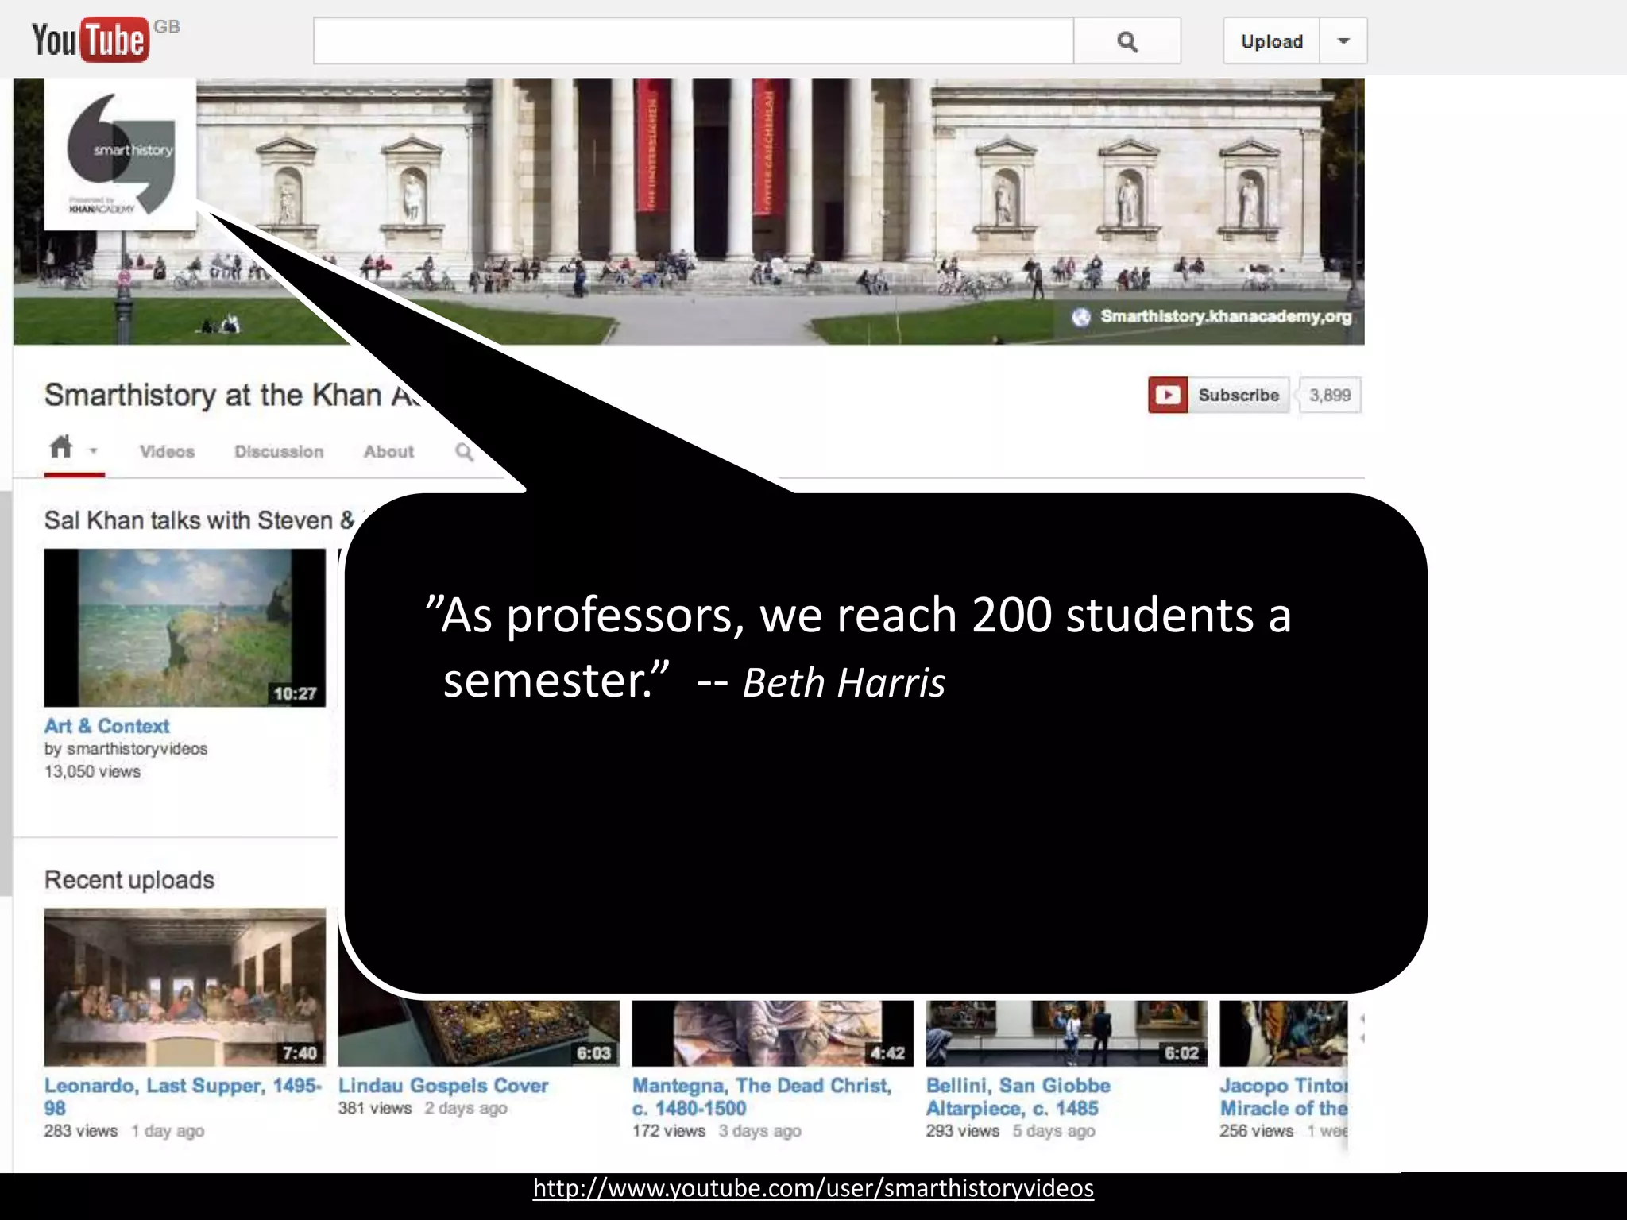
Task: Click the 3,899 subscriber count badge
Action: (x=1329, y=395)
